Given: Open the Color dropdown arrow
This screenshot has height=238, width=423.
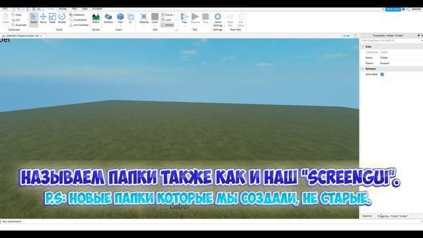Looking at the screenshot, I should [155, 26].
